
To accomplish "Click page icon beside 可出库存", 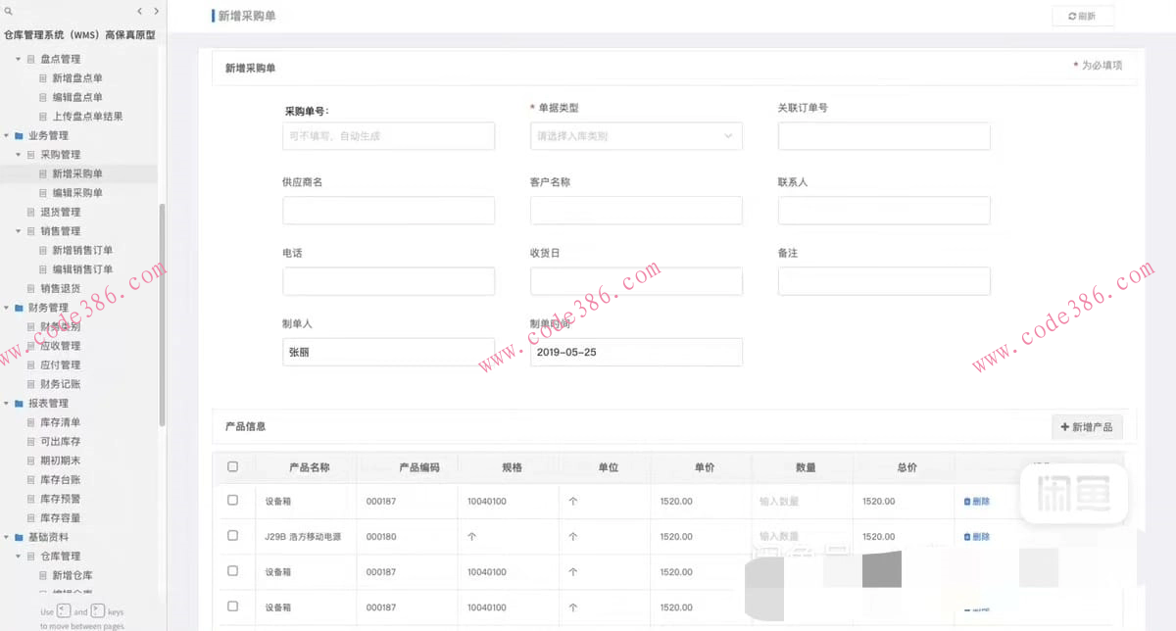I will click(x=31, y=442).
